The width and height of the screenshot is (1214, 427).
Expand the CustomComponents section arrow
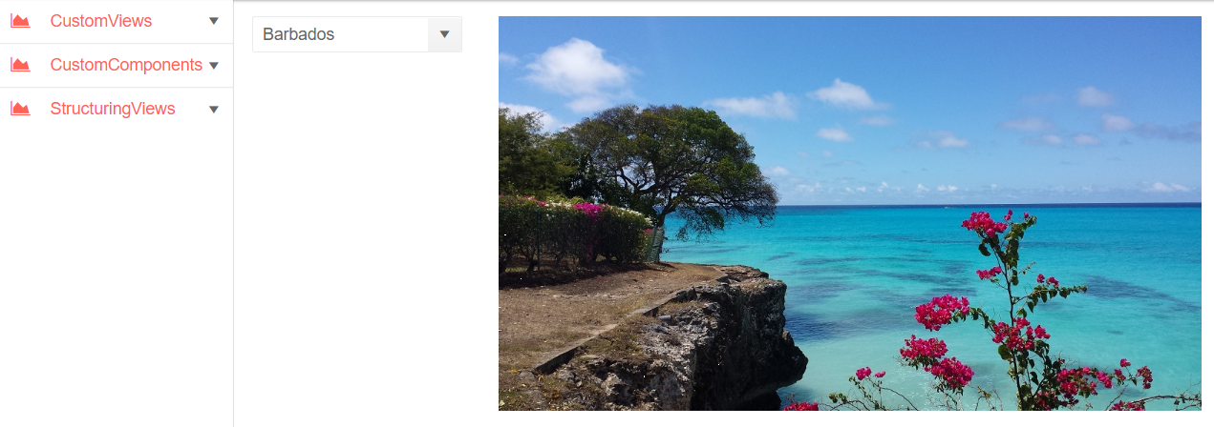(x=214, y=65)
